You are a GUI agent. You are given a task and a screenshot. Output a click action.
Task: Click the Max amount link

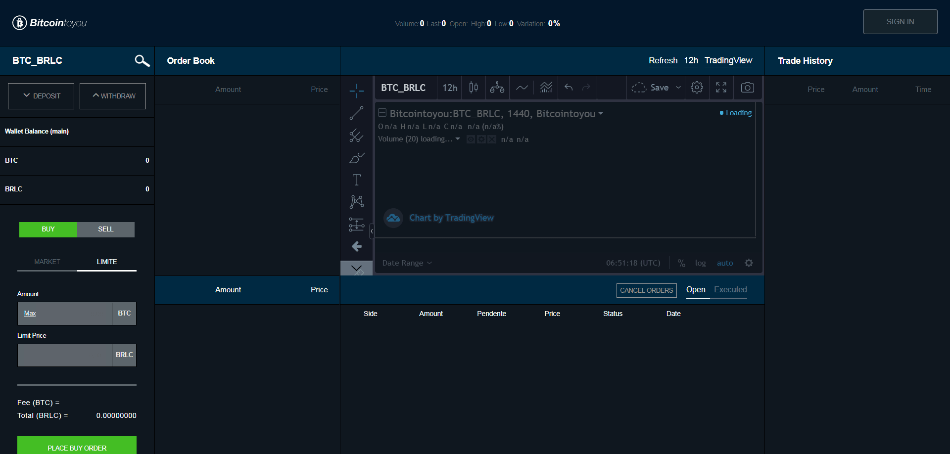tap(30, 314)
